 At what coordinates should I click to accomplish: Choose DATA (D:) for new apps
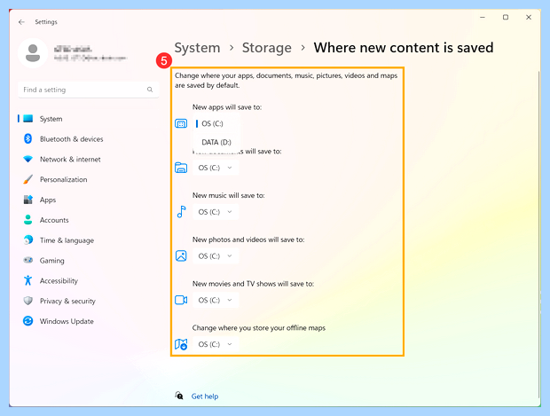click(x=216, y=143)
